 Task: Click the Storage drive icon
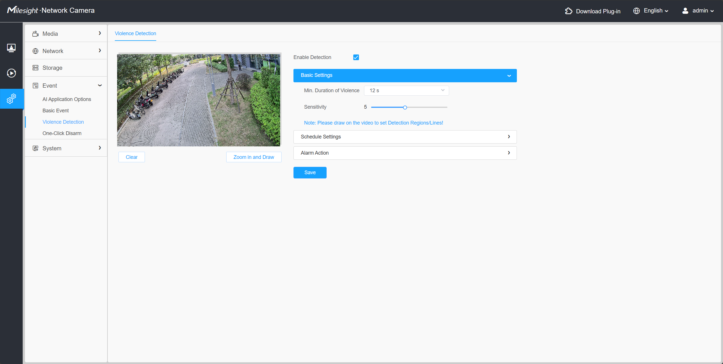click(x=35, y=68)
